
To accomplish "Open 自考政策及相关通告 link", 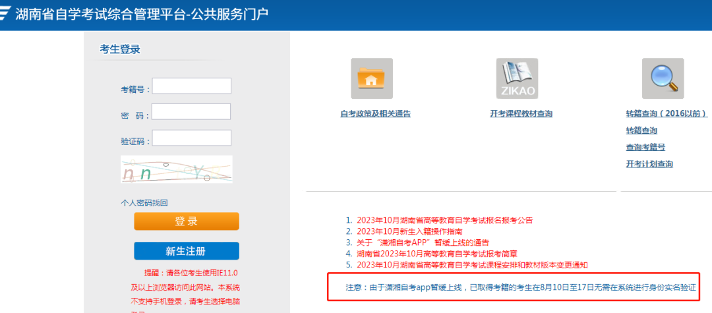I will click(x=375, y=114).
